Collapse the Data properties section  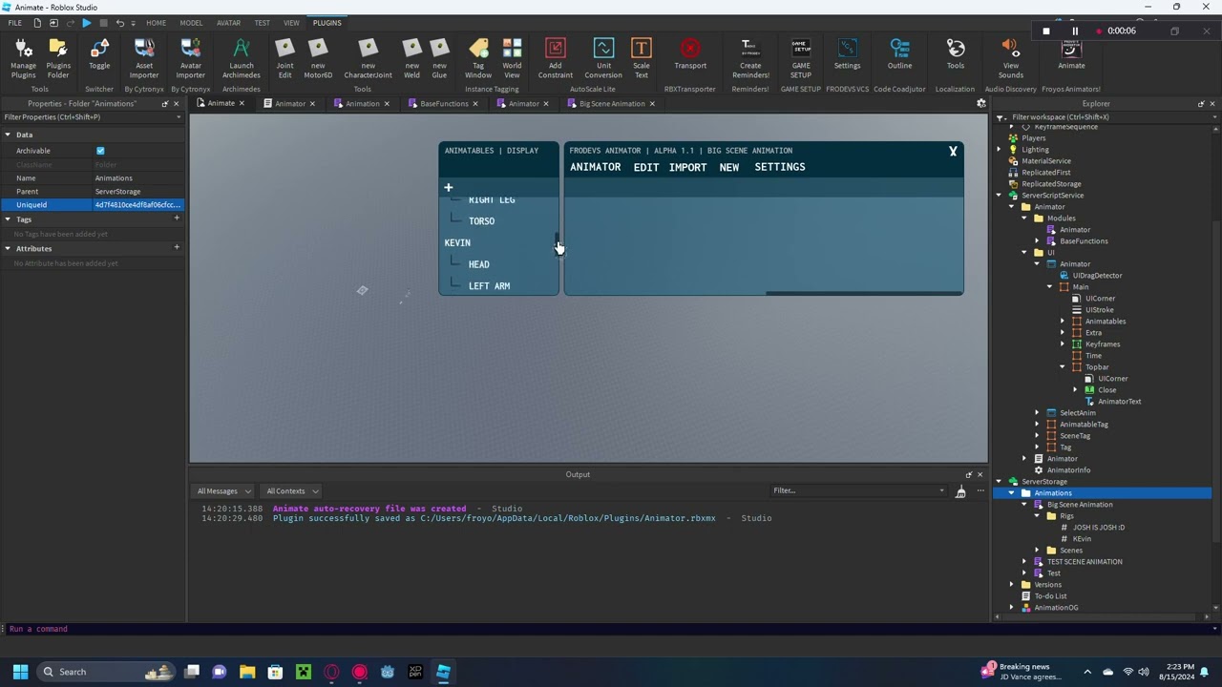8,135
